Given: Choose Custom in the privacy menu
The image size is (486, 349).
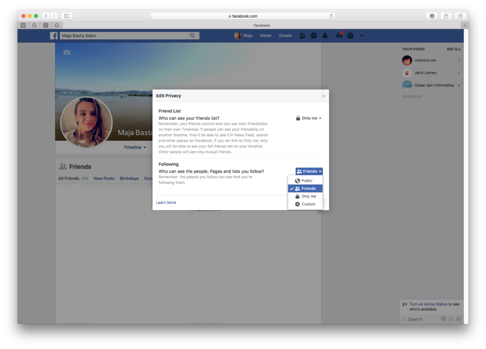Looking at the screenshot, I should tap(308, 204).
